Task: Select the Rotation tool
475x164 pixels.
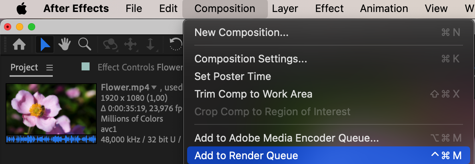Action: 176,44
